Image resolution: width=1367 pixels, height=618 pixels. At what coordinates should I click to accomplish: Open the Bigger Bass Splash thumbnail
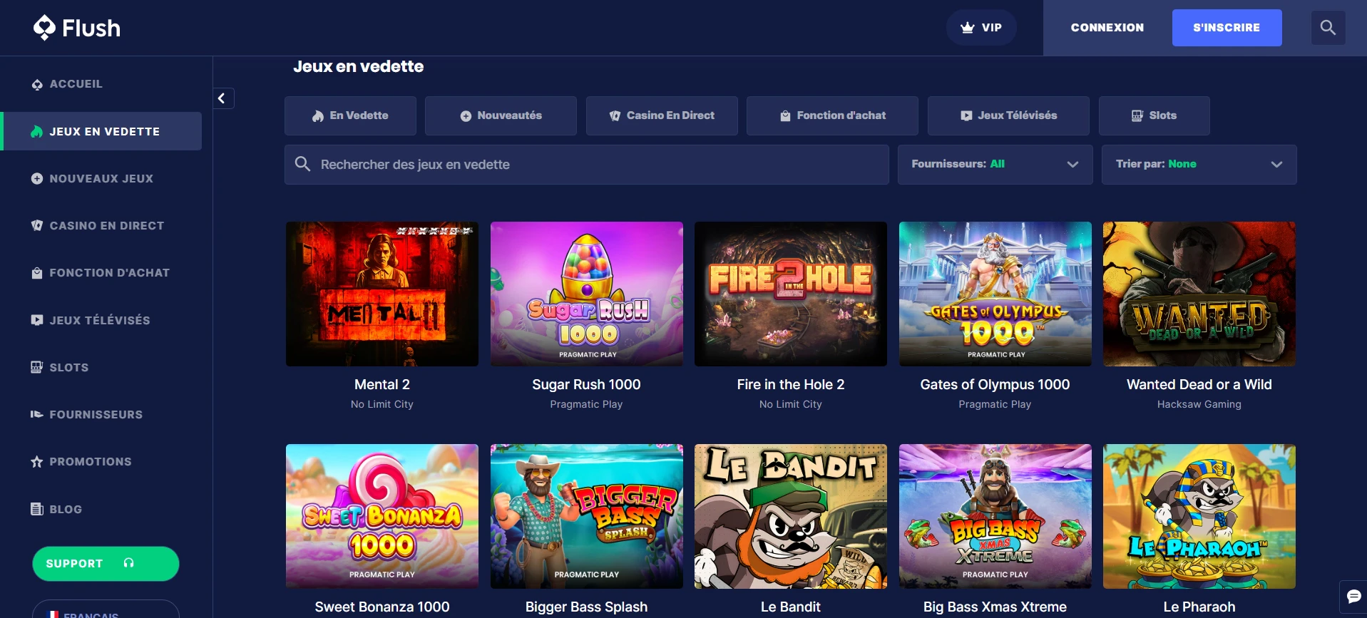point(587,516)
